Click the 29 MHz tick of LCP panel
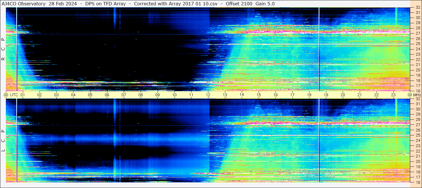Screen dimensions: 422x188 pos(418,114)
